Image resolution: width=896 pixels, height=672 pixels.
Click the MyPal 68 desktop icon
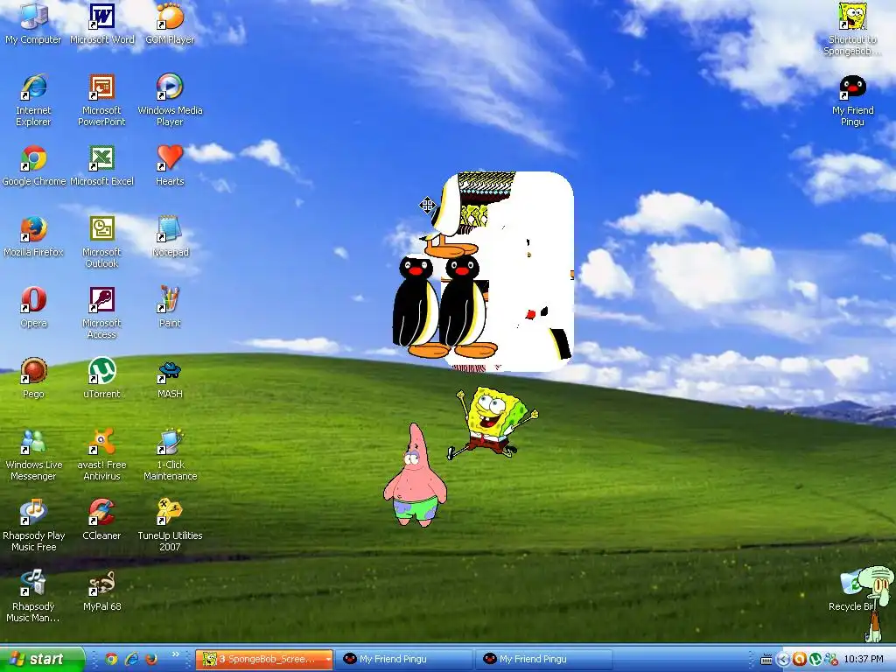click(101, 591)
